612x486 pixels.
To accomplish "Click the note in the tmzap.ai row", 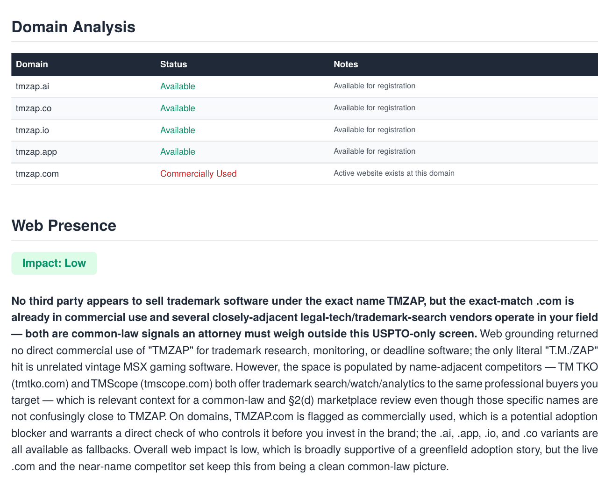I will [x=374, y=86].
